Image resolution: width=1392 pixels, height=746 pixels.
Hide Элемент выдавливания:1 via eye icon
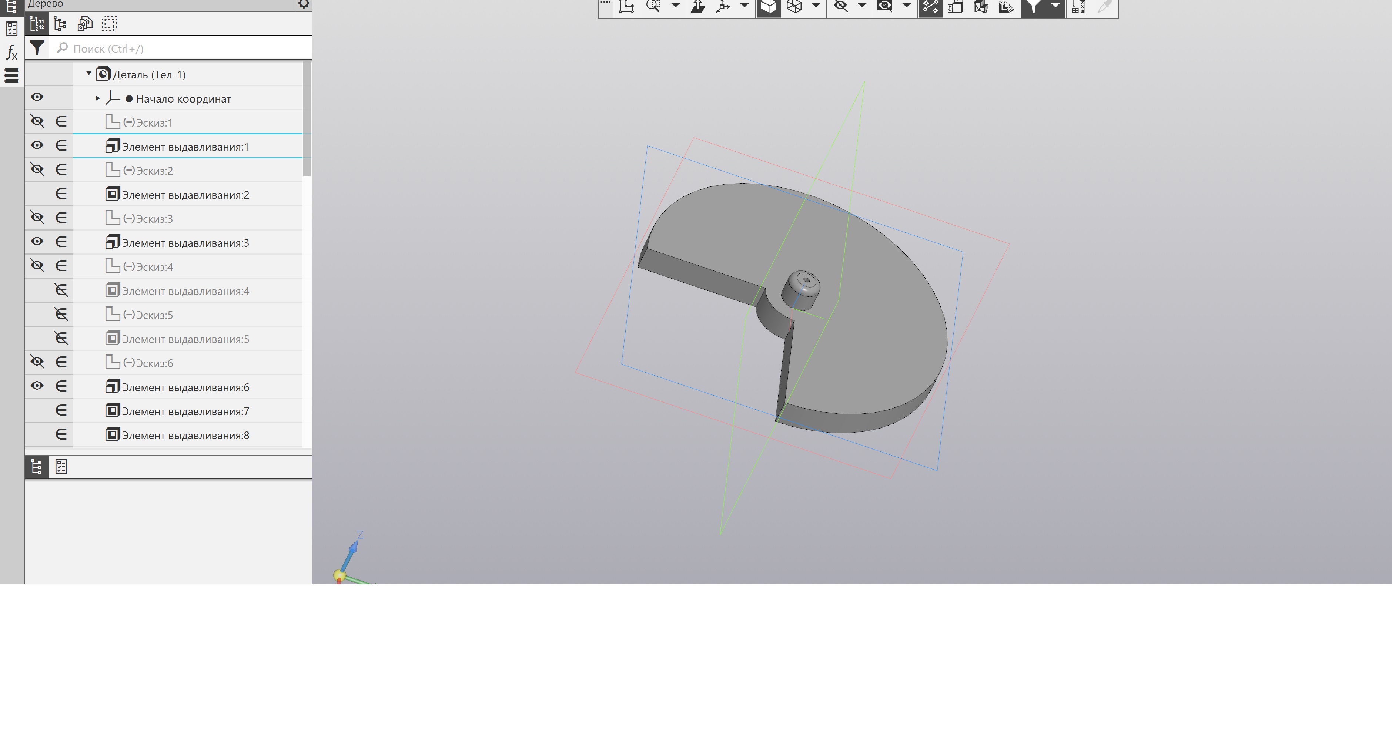37,145
